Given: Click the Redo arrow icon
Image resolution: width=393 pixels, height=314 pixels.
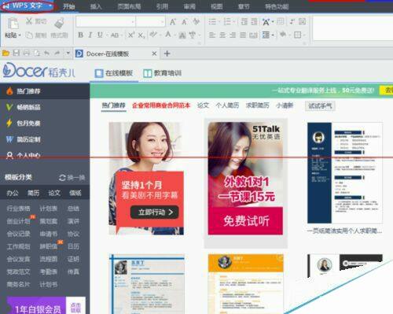Looking at the screenshot, I should [57, 54].
